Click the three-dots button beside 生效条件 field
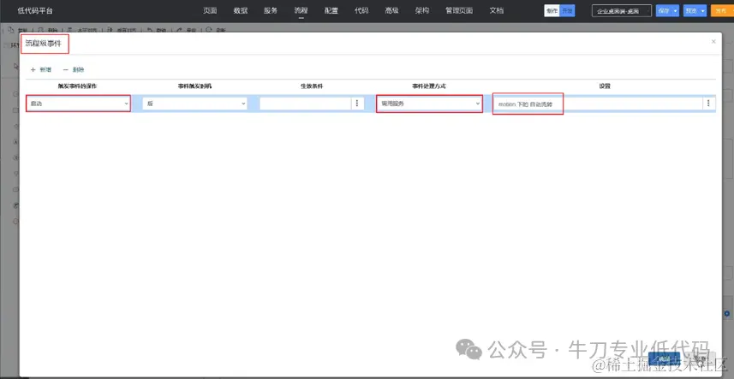Screen dimensions: 734x379 [357, 104]
